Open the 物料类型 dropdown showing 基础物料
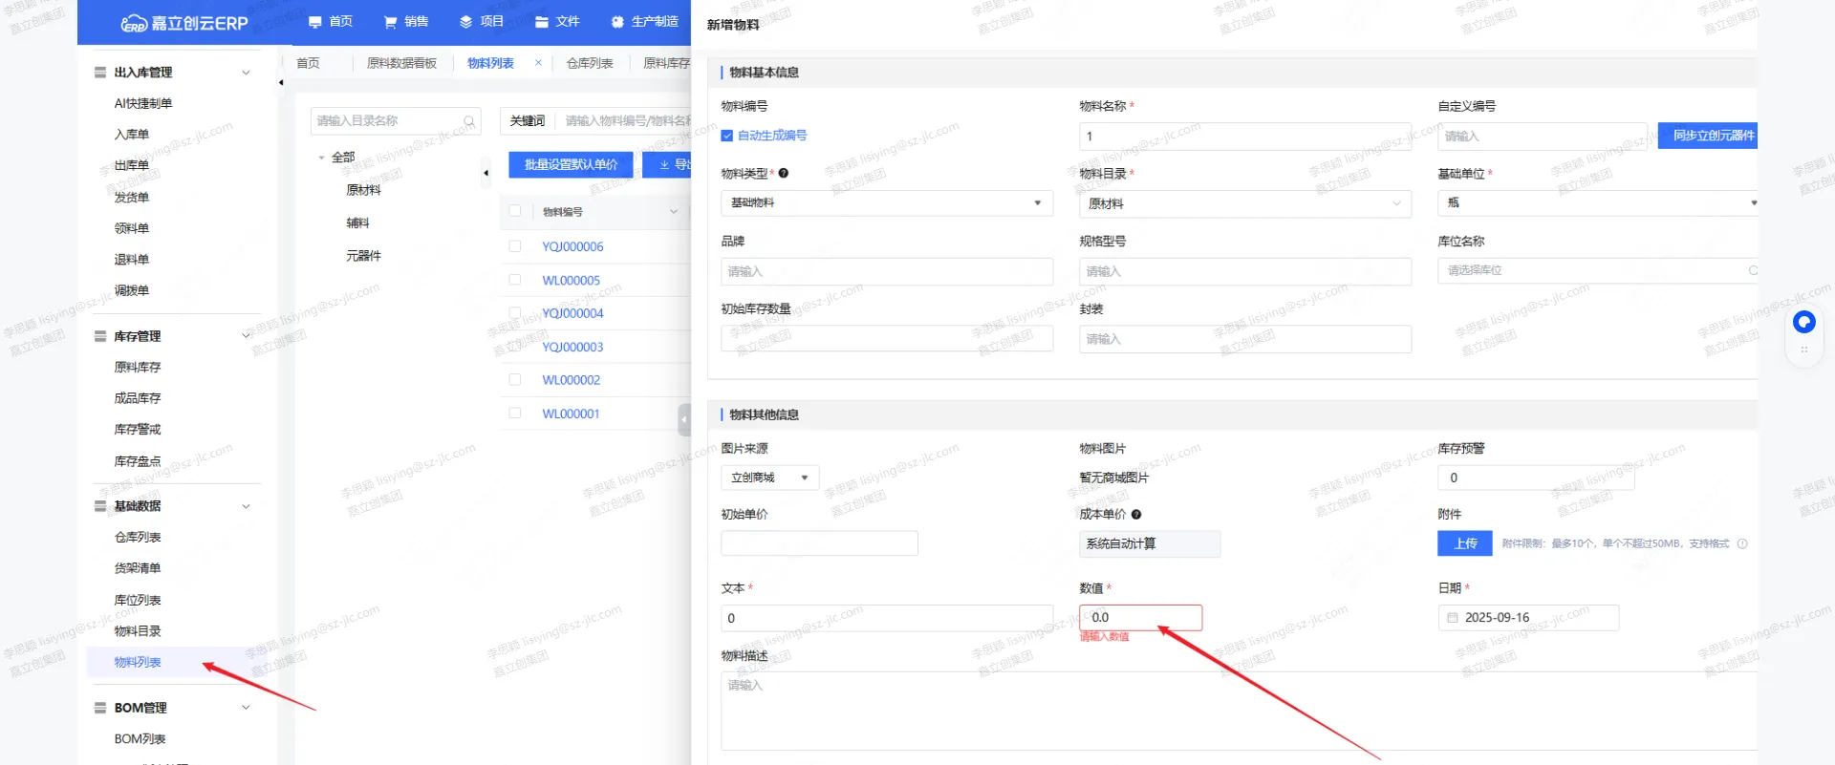The image size is (1835, 765). (886, 202)
